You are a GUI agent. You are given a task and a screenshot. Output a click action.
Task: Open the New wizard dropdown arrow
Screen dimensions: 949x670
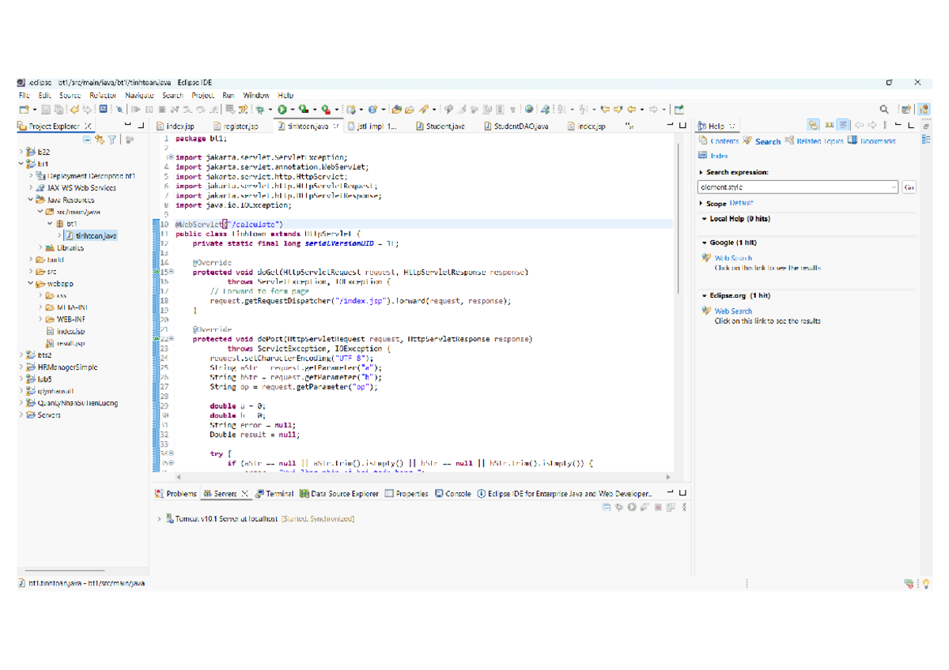point(35,110)
